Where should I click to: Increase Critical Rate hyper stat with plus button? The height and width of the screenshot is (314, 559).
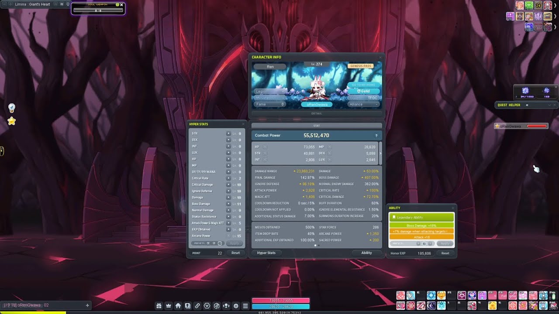click(x=228, y=178)
